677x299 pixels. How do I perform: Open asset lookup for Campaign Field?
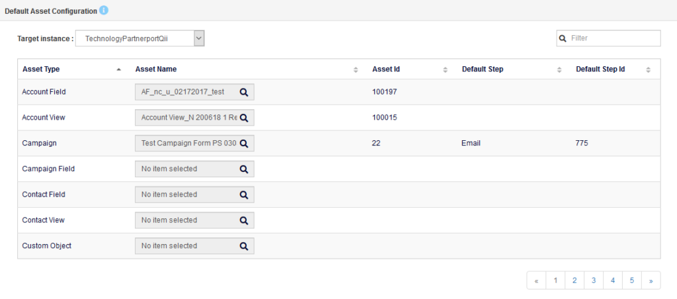tap(243, 169)
